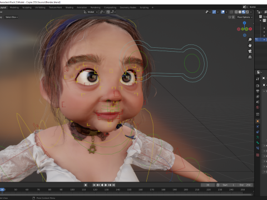Play animation in reverse
The image size is (267, 200).
(102, 185)
